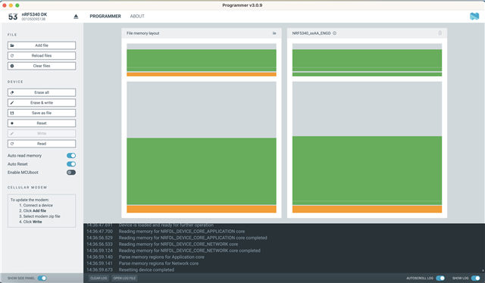Click the info icon beside NRF5340_xxAA_ENGD

point(334,33)
